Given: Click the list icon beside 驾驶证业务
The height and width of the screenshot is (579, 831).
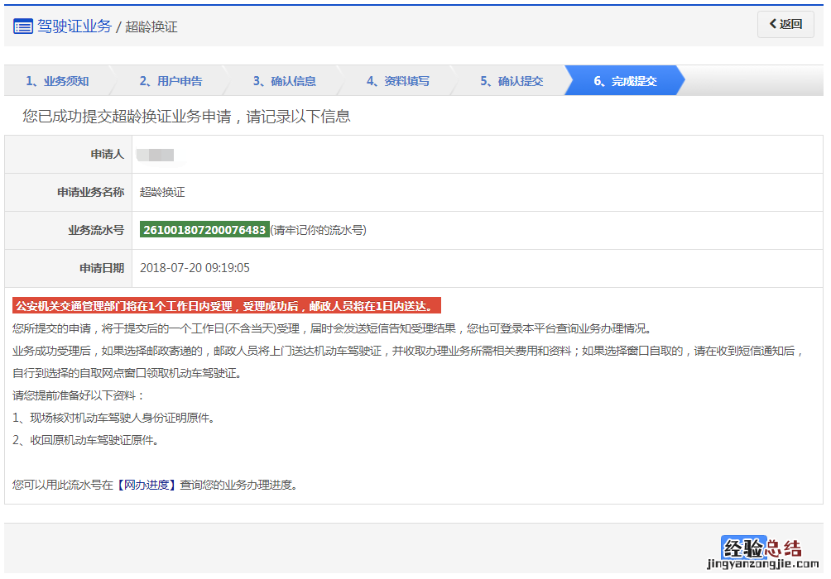Looking at the screenshot, I should point(23,26).
